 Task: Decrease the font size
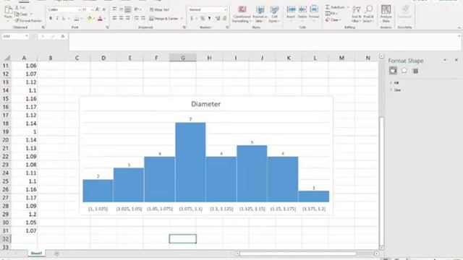click(103, 9)
